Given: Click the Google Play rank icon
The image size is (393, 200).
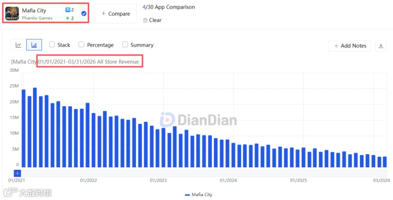Looking at the screenshot, I should click(x=68, y=18).
